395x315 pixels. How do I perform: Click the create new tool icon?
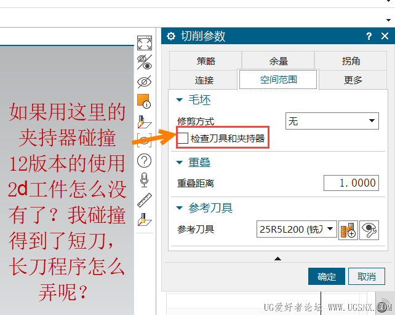348,230
